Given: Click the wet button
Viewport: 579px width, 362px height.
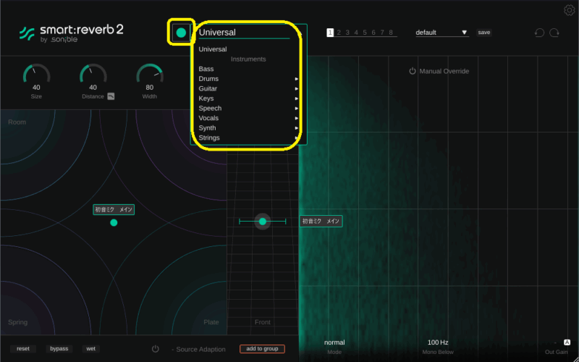Looking at the screenshot, I should point(91,349).
